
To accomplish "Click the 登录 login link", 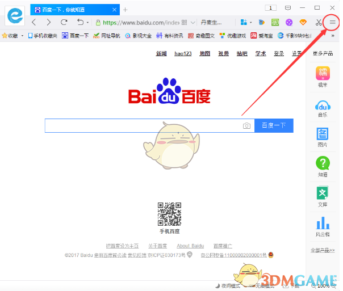I will 279,53.
